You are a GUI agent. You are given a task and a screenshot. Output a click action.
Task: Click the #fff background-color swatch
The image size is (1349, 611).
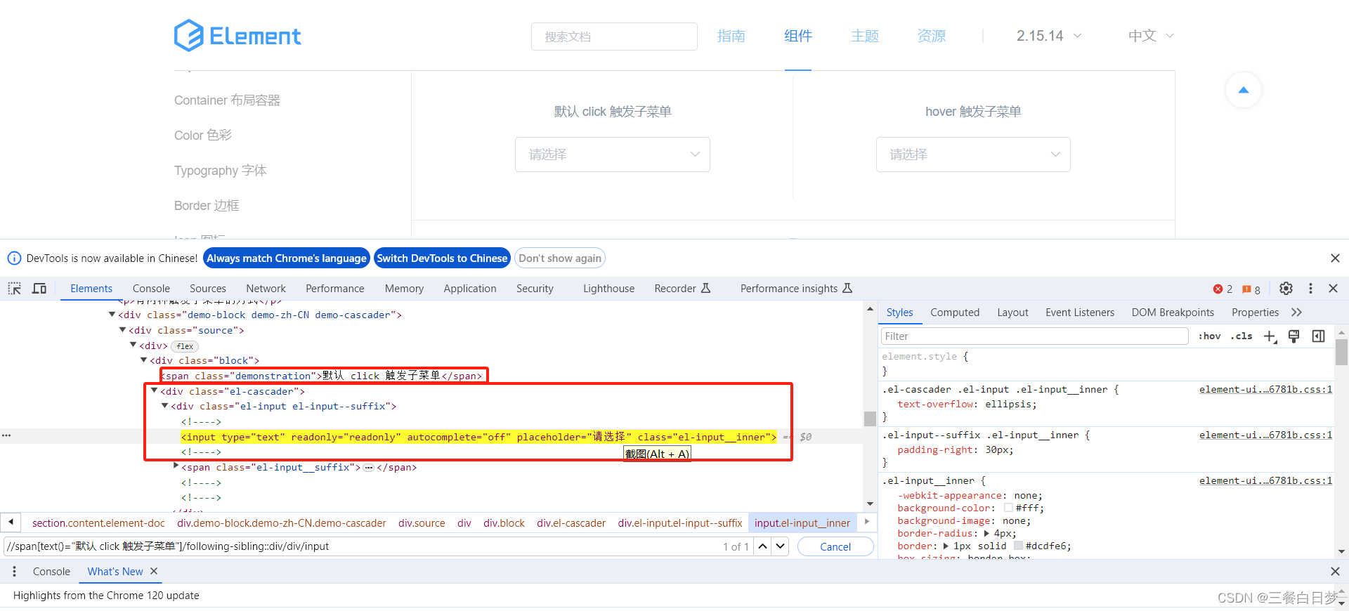click(x=1008, y=508)
